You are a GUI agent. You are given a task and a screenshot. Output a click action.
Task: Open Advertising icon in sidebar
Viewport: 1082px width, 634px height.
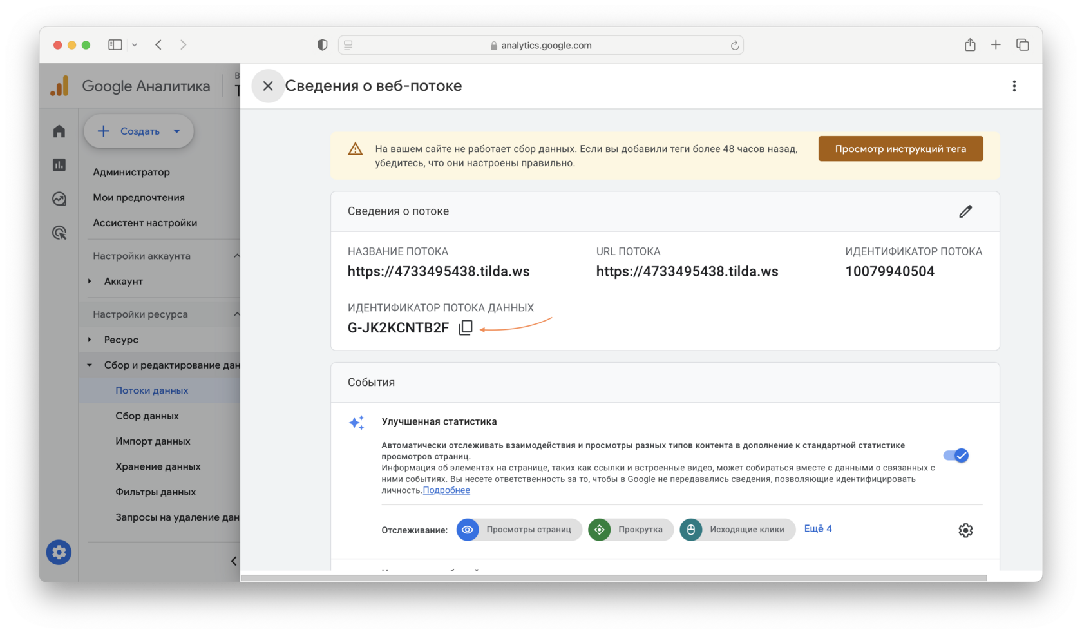point(59,233)
